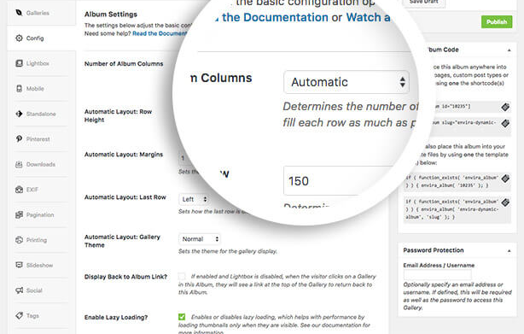
Task: Click the Downloads icon
Action: [19, 164]
